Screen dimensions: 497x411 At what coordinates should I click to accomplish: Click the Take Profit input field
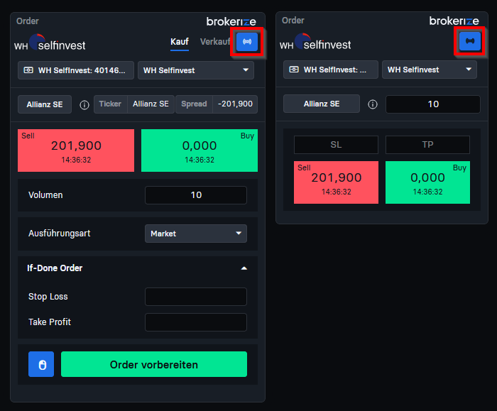pos(196,322)
